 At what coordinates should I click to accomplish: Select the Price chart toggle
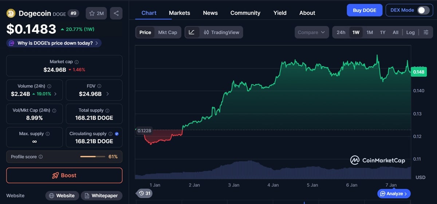pyautogui.click(x=145, y=32)
